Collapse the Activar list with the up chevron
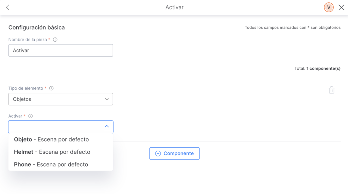Screen dimensions: 348x194 107,126
